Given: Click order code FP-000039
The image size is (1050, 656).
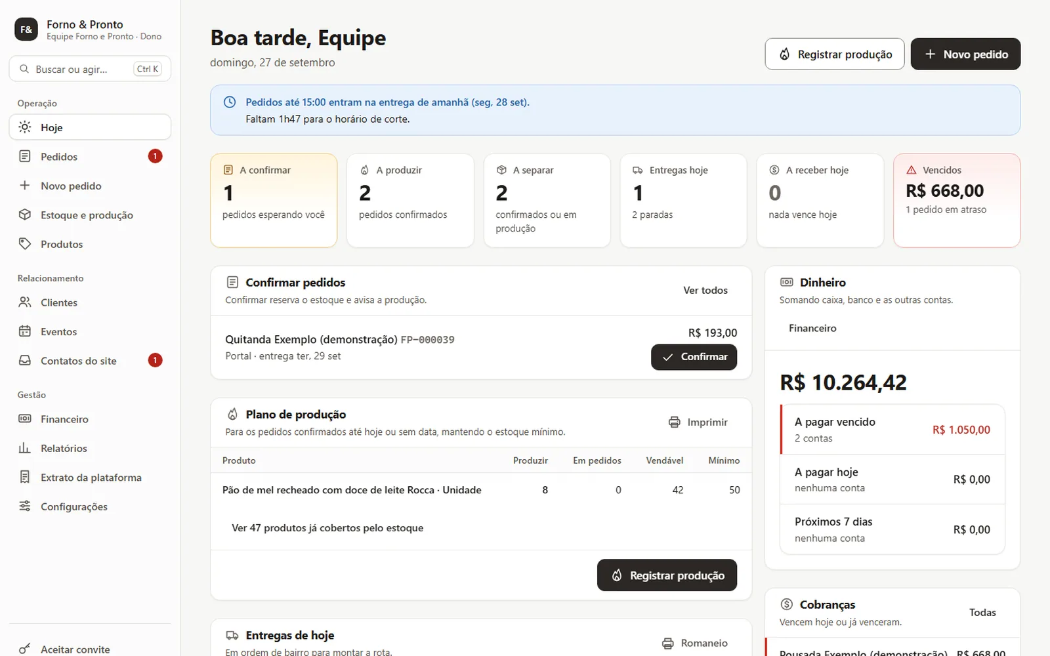Looking at the screenshot, I should (x=427, y=340).
